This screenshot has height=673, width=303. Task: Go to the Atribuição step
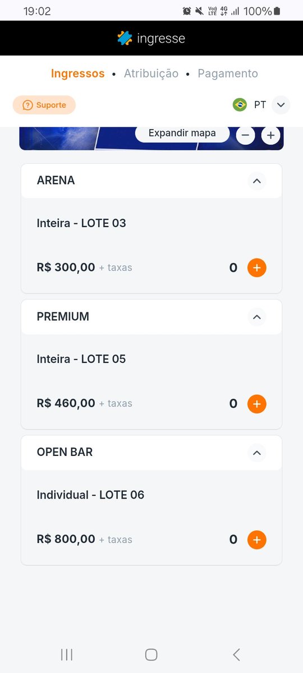tap(151, 73)
